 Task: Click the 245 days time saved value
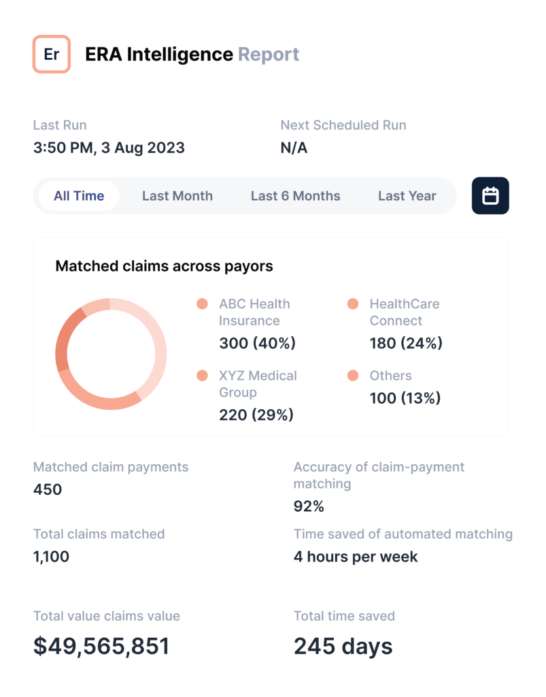[343, 646]
